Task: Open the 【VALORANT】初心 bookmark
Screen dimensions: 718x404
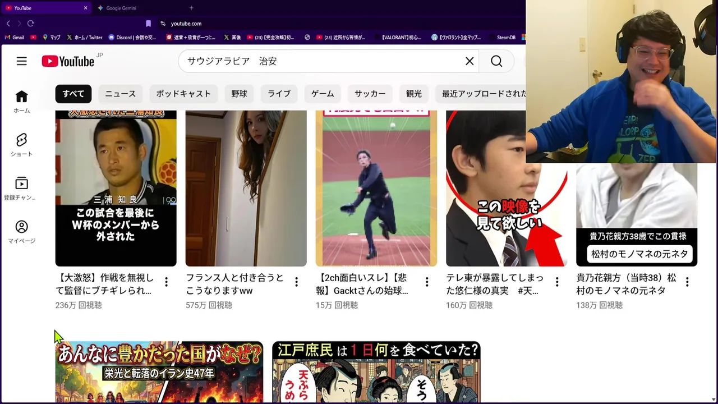Action: coord(397,38)
